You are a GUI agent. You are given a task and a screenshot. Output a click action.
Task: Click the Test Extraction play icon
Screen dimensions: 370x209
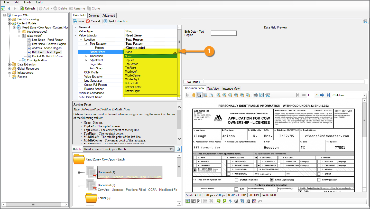click(106, 21)
